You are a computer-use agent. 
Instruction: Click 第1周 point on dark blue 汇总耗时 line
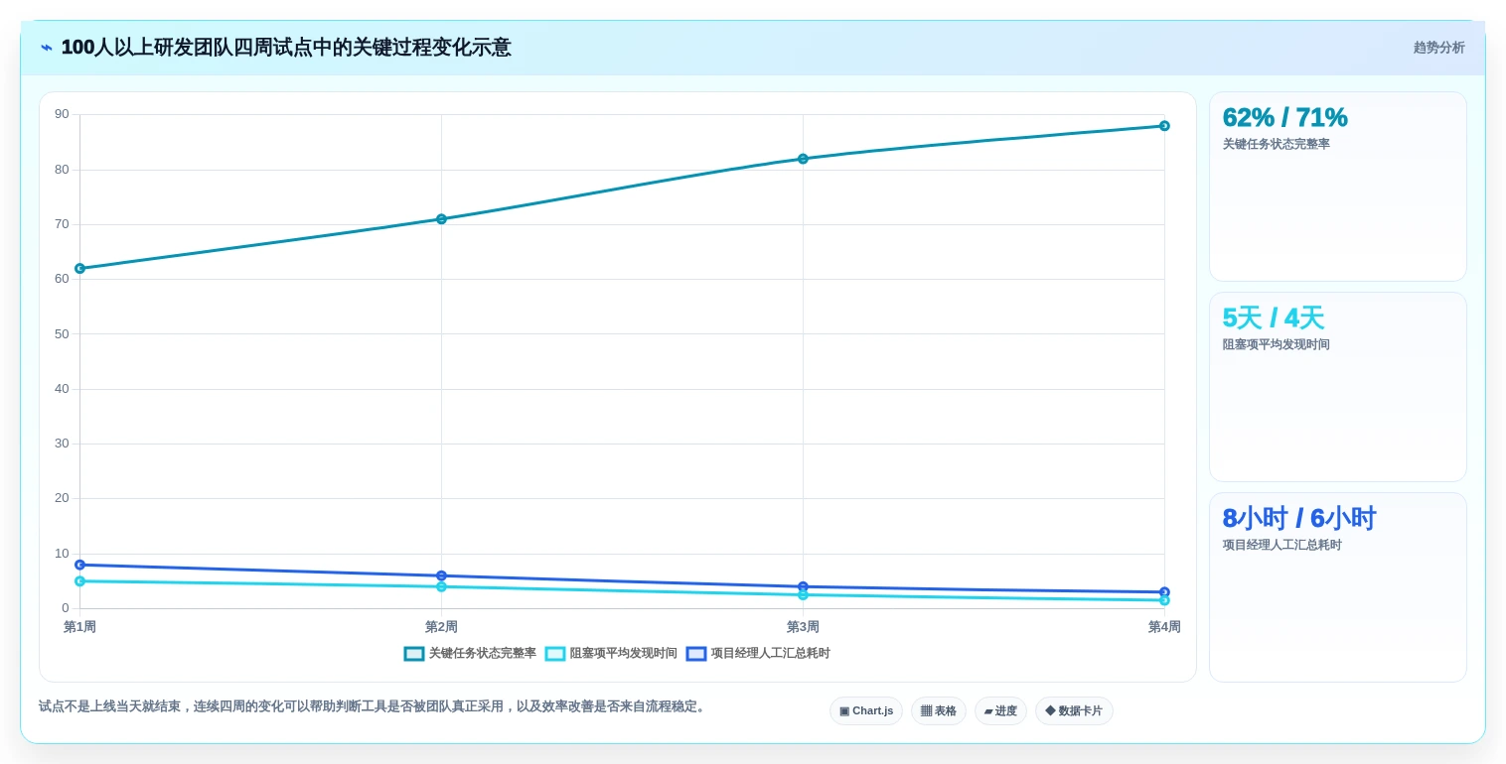coord(79,565)
